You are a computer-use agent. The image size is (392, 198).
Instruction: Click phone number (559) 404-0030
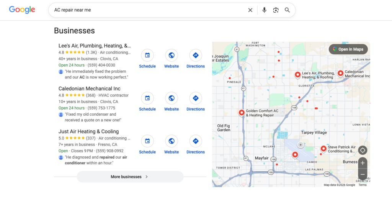[101, 65]
